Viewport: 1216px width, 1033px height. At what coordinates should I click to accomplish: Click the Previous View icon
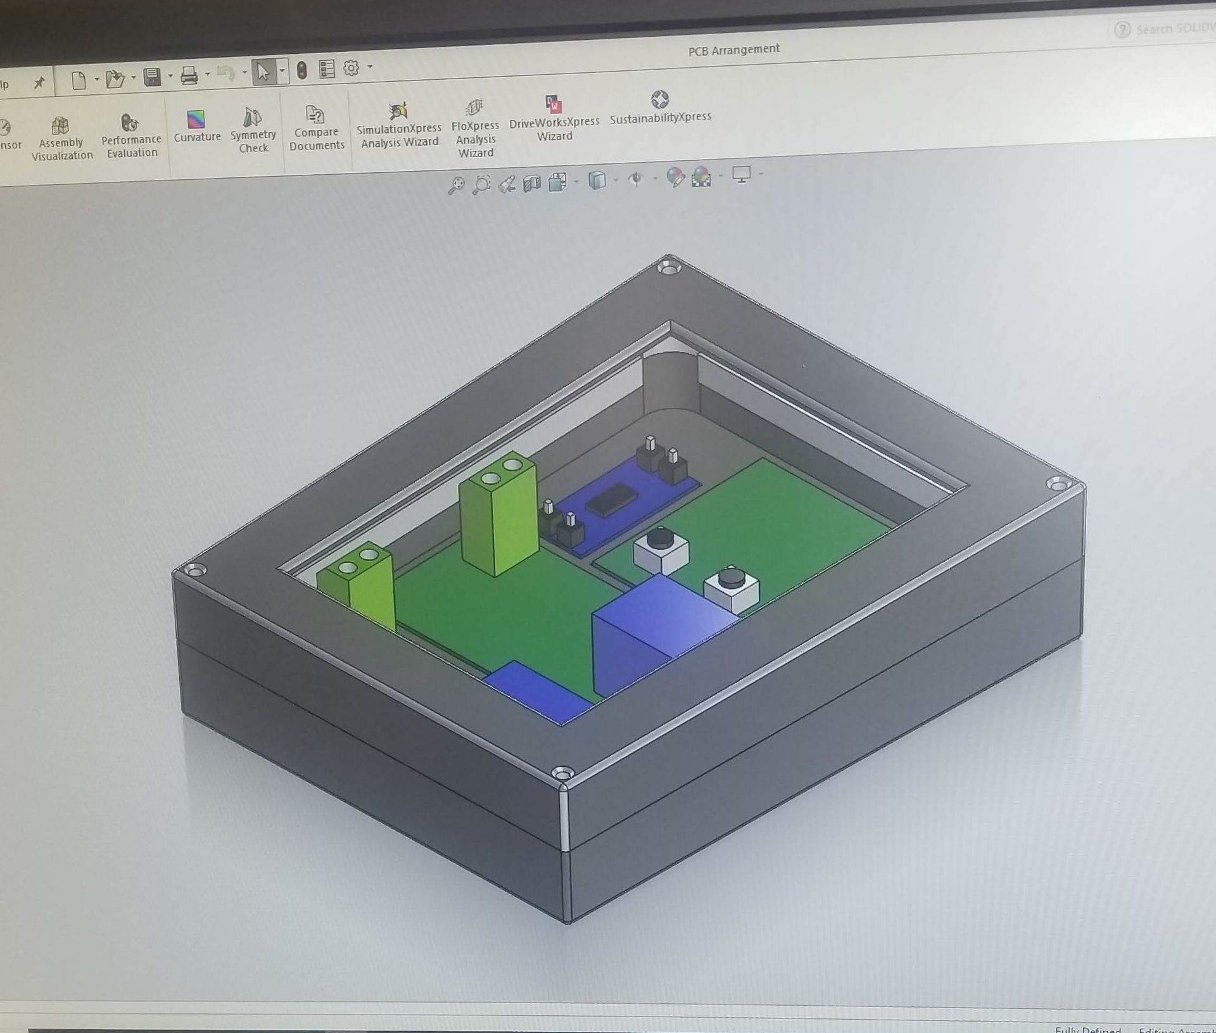pos(507,184)
